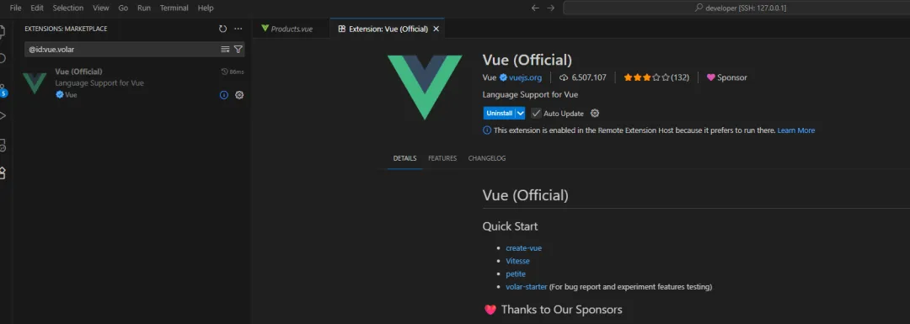The width and height of the screenshot is (910, 324).
Task: Click the Sponsor heart button
Action: tap(726, 77)
